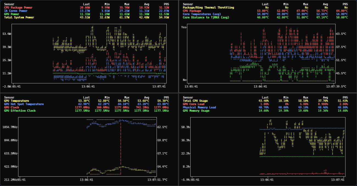Select the GPU Hot Spot Temperature label

tap(24, 104)
